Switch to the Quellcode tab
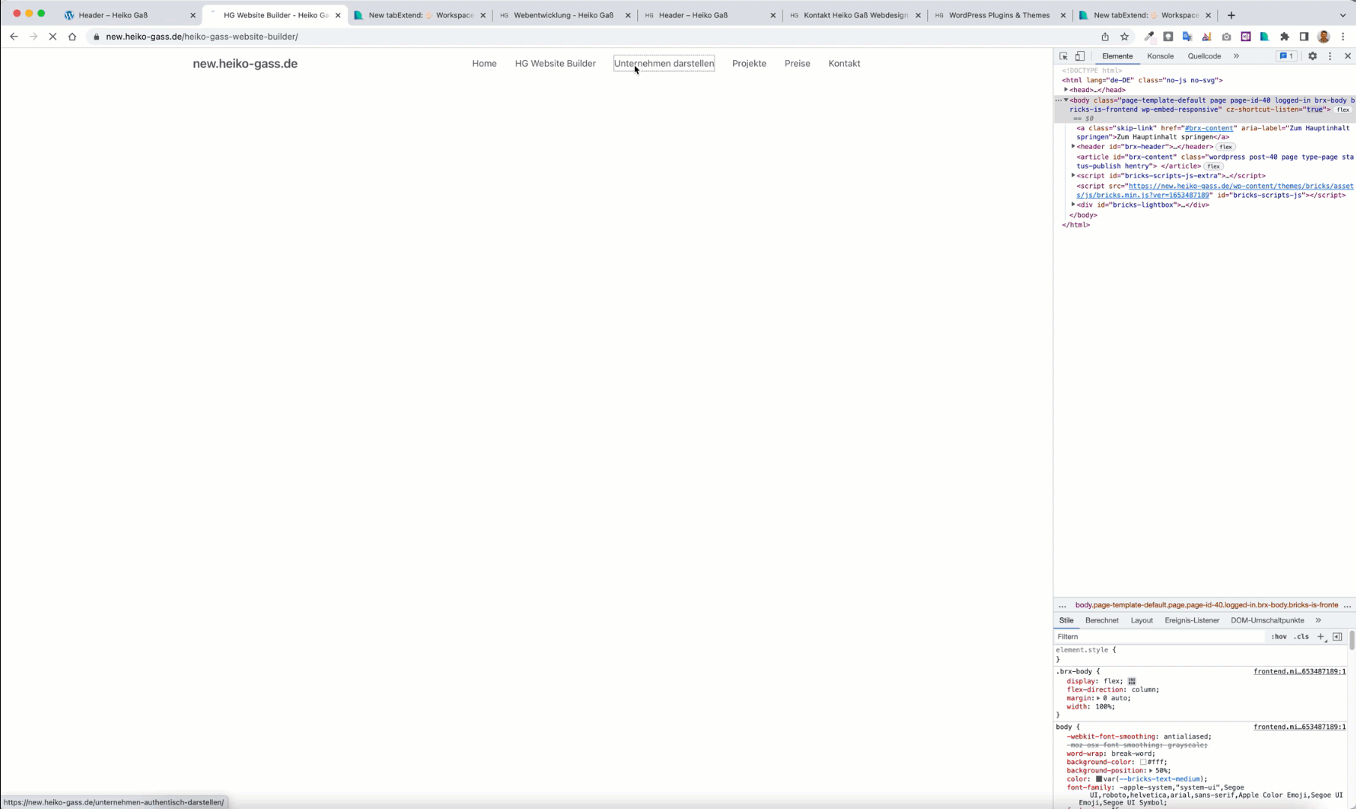Viewport: 1356px width, 809px height. [1204, 56]
